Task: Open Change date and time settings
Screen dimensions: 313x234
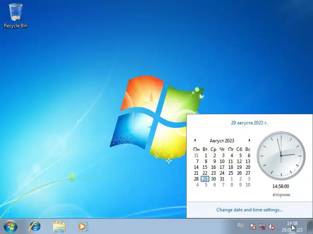Action: tap(250, 210)
